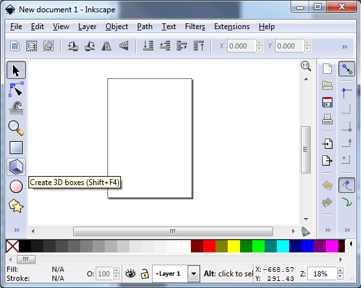
Task: Open the Layer menu
Action: [87, 27]
